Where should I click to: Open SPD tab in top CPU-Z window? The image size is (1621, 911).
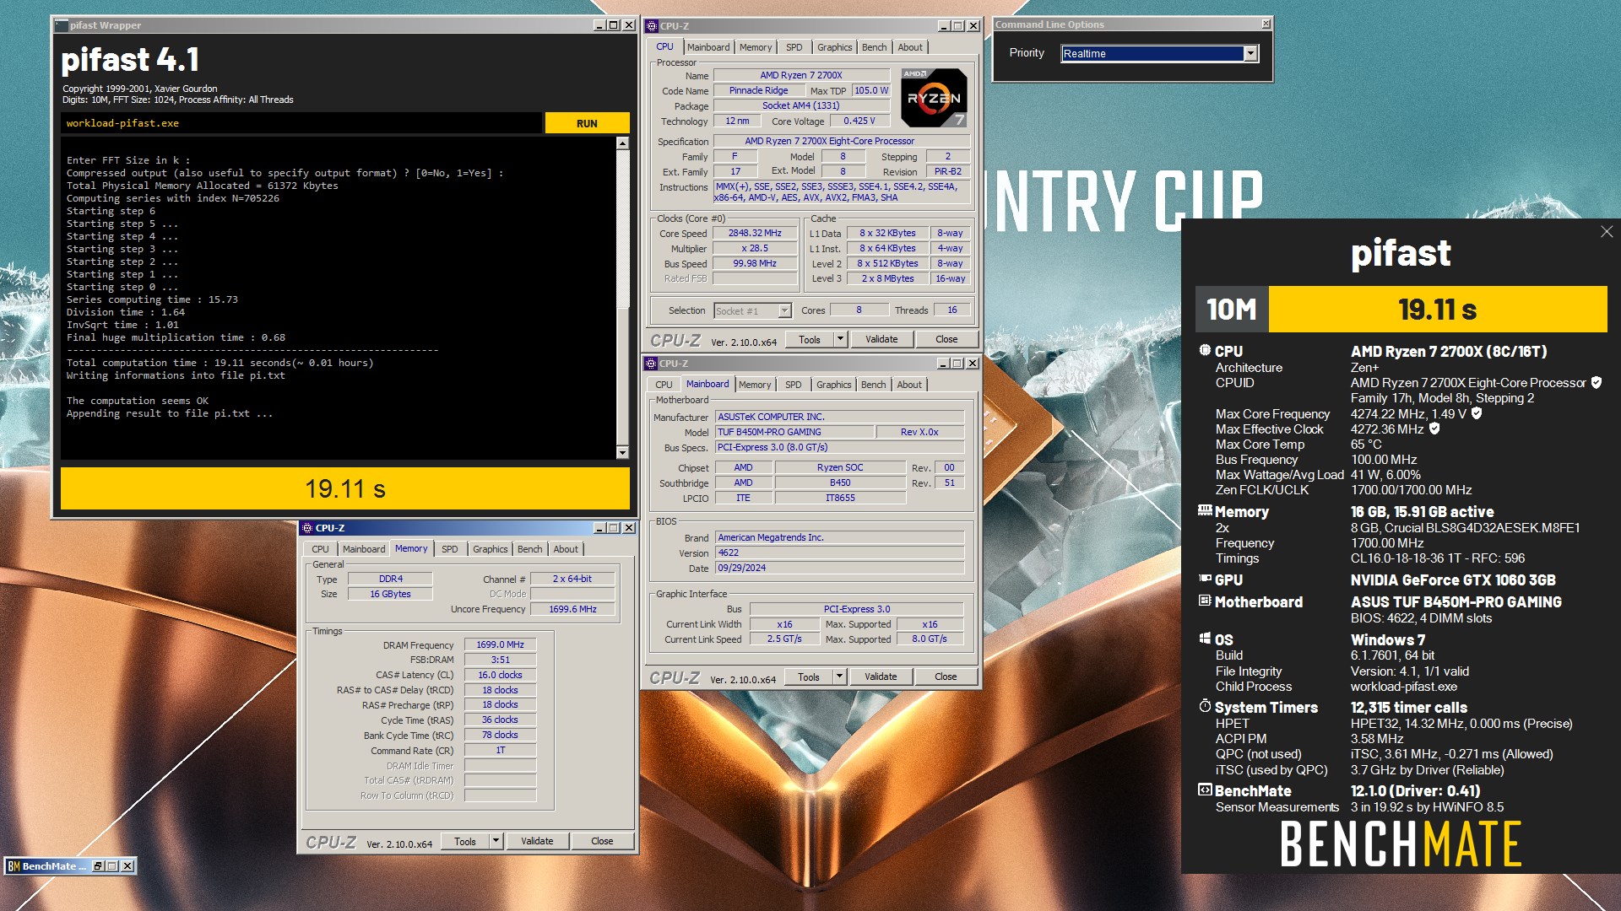click(794, 47)
